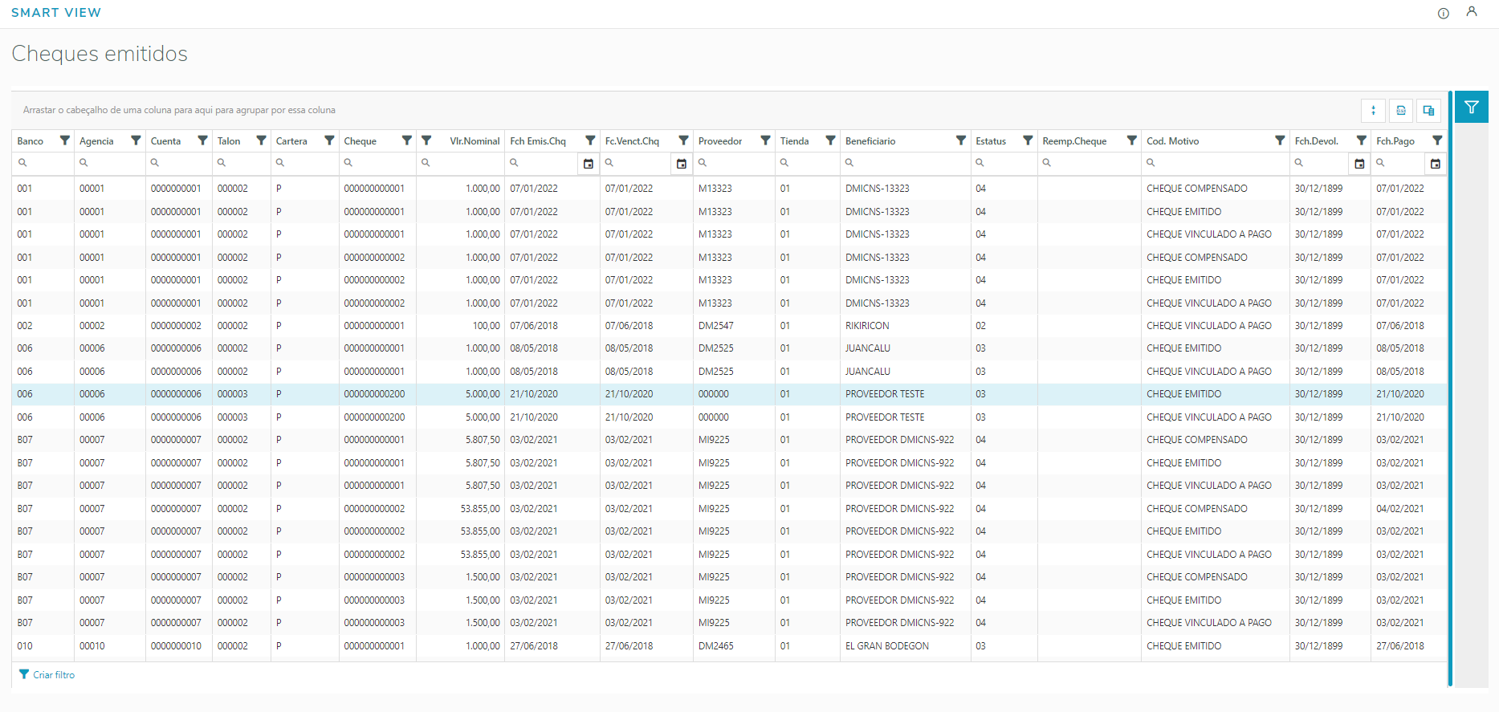Click the Proveedor column filter funnel
1499x712 pixels.
coord(765,140)
